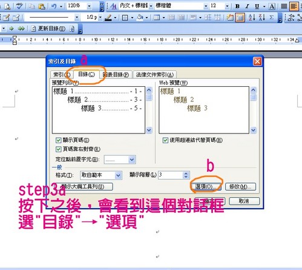Screen dimensions: 302x270
Task: Adjust the 顯示階層 level spinner arrows
Action: (186, 175)
